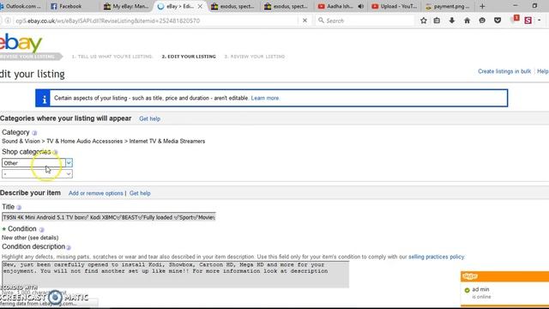Viewport: 549px width, 309px height.
Task: Open a new browser tab with plus
Action: (x=482, y=6)
